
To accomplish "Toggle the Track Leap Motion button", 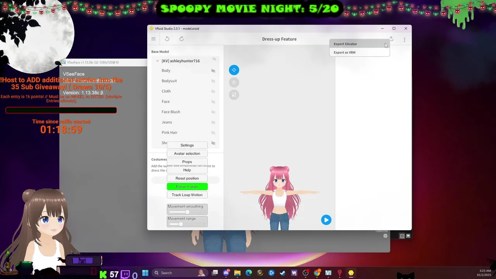I will pyautogui.click(x=187, y=195).
